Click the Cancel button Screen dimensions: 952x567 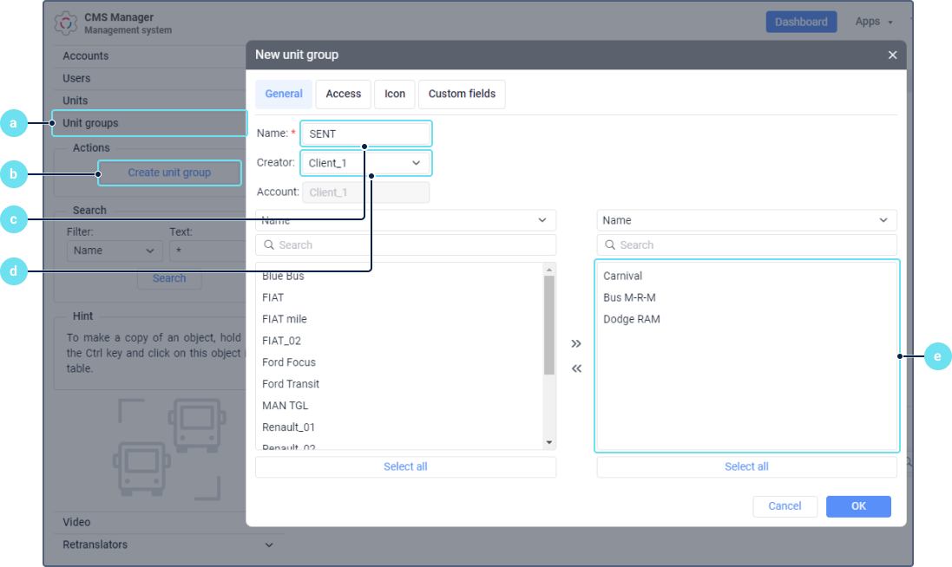(785, 506)
